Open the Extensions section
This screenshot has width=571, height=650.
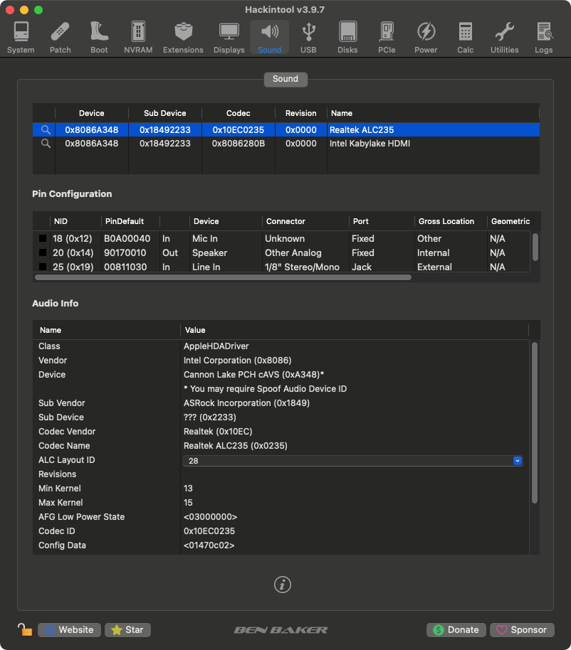[x=183, y=38]
